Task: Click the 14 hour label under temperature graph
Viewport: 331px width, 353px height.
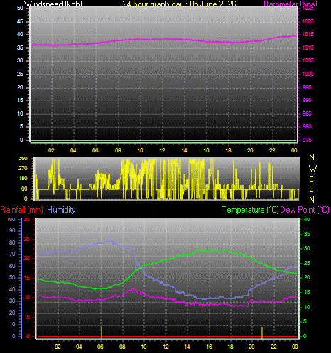Action: (x=187, y=347)
